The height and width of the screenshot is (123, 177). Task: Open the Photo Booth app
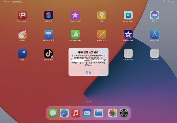click(22, 15)
